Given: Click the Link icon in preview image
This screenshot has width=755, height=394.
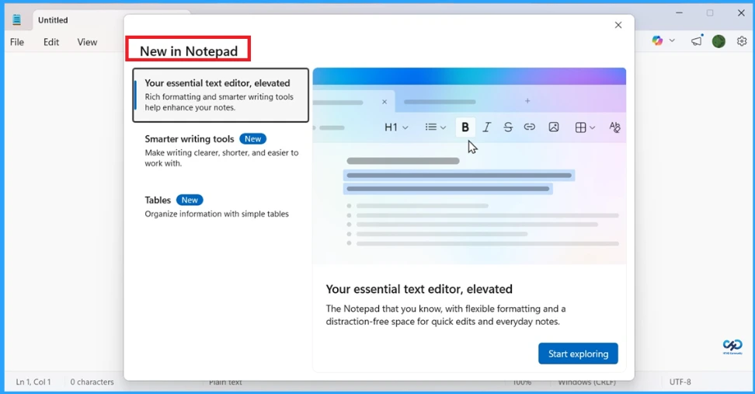Looking at the screenshot, I should 529,127.
